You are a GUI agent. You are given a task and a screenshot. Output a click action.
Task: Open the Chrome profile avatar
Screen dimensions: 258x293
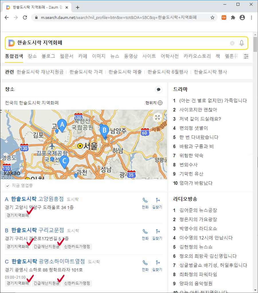point(242,17)
